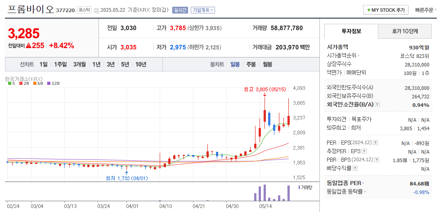Click help icon beside PER EPS(2024.12)
The width and height of the screenshot is (444, 212).
click(x=376, y=143)
